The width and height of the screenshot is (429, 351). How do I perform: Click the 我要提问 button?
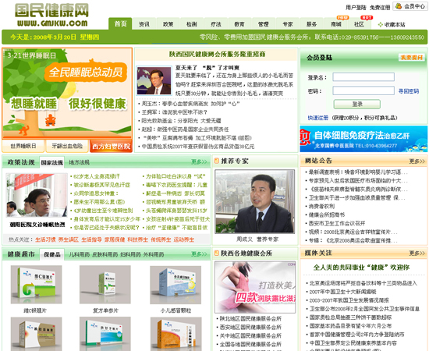coord(412,58)
